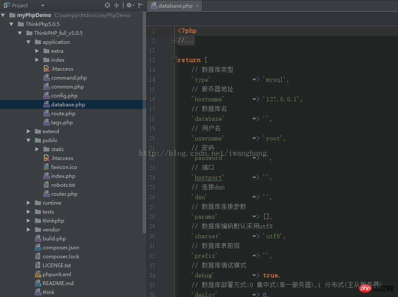Expand the thinkphp folder

pos(29,221)
